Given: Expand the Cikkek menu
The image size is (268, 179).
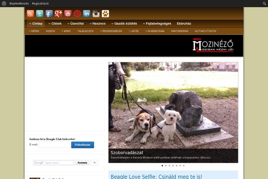Looking at the screenshot, I should [x=55, y=24].
